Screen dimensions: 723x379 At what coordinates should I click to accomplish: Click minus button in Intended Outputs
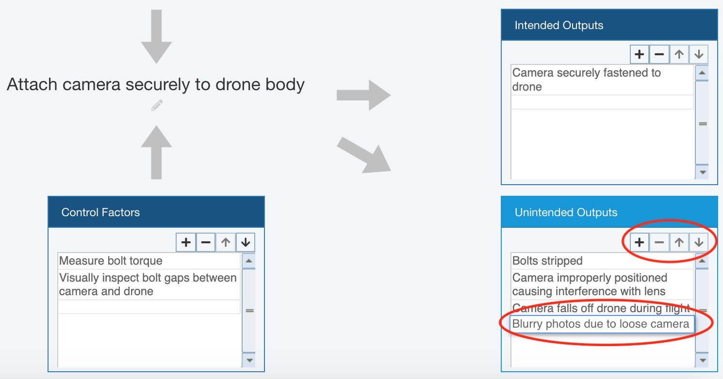click(659, 54)
